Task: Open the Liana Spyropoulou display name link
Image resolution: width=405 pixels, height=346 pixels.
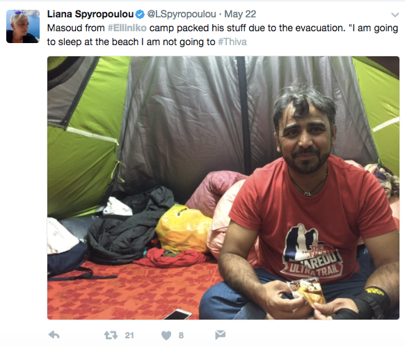Action: (90, 14)
